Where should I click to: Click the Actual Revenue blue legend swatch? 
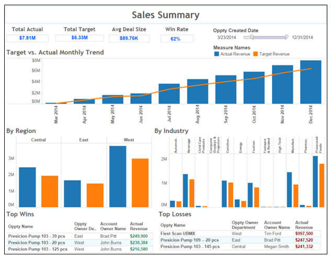pyautogui.click(x=216, y=54)
